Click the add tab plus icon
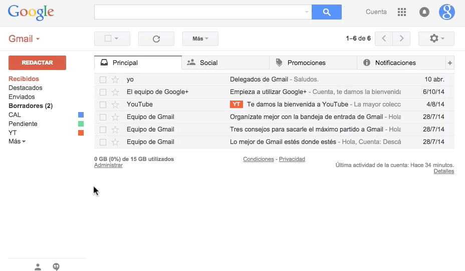 (x=450, y=62)
